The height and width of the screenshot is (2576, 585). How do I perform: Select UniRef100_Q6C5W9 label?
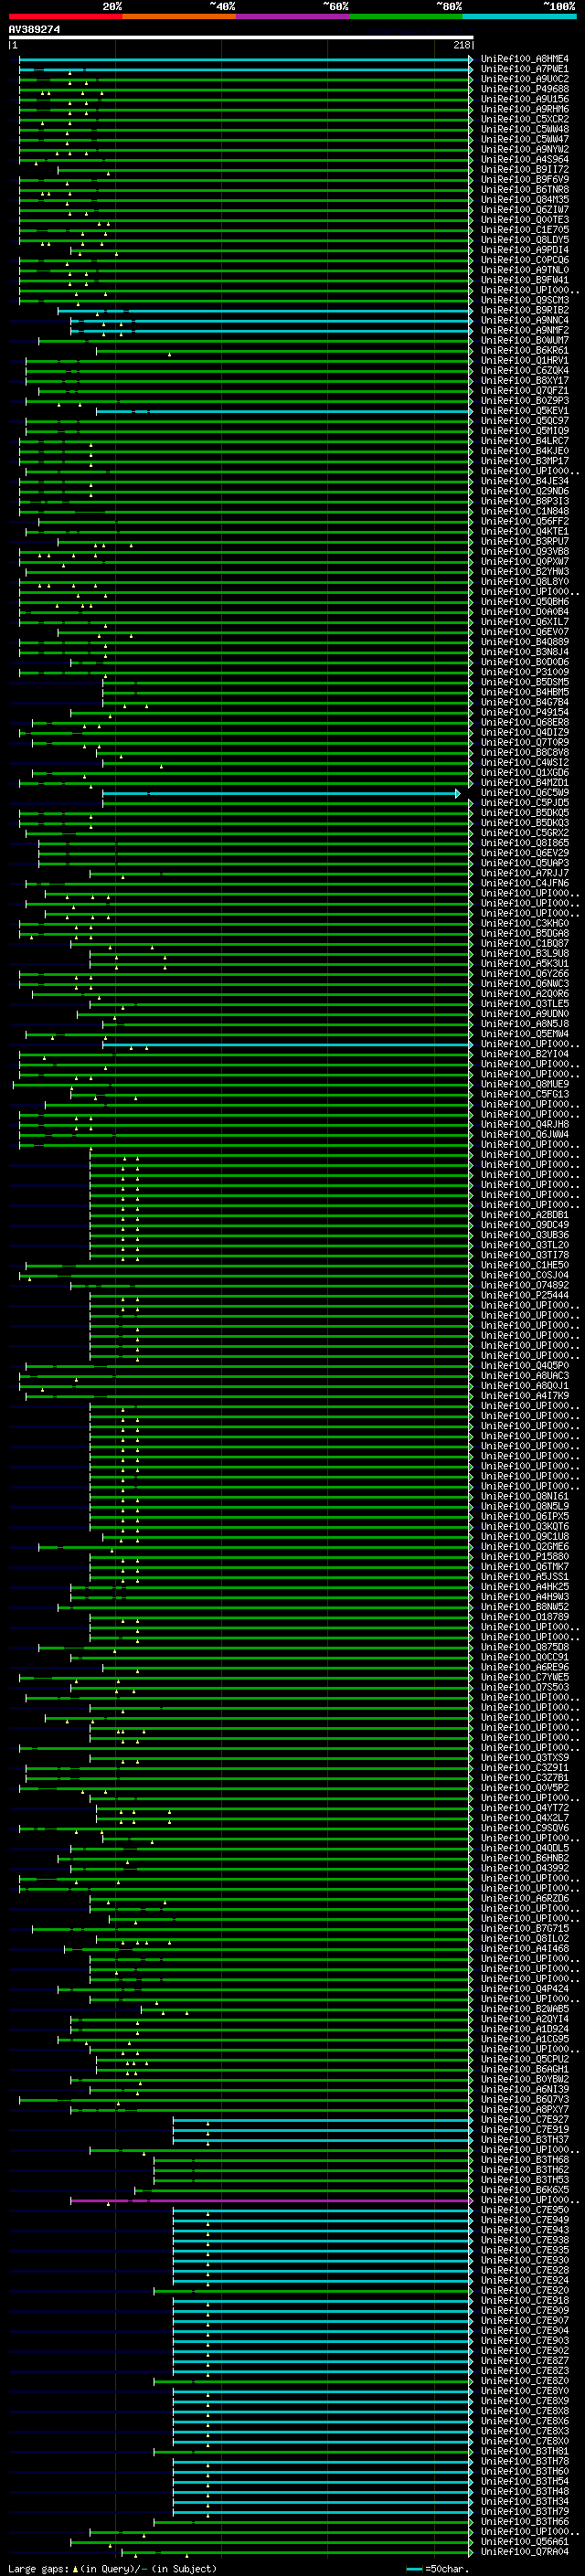coord(524,793)
